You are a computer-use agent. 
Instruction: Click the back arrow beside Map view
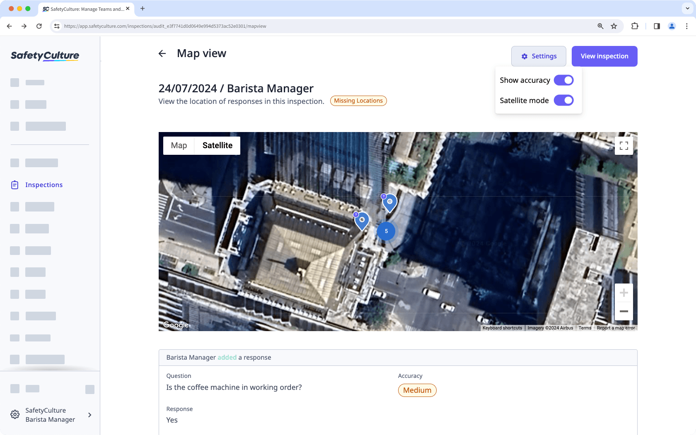click(x=162, y=53)
